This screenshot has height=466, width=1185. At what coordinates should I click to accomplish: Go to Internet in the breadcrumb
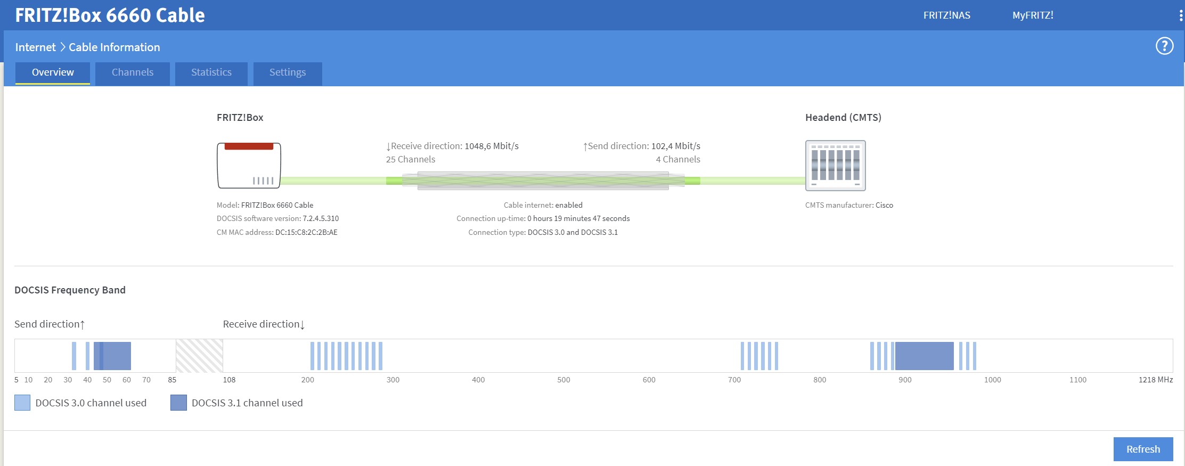(35, 47)
